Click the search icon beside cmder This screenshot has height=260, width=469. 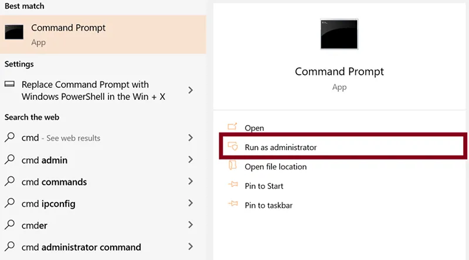[x=10, y=225]
